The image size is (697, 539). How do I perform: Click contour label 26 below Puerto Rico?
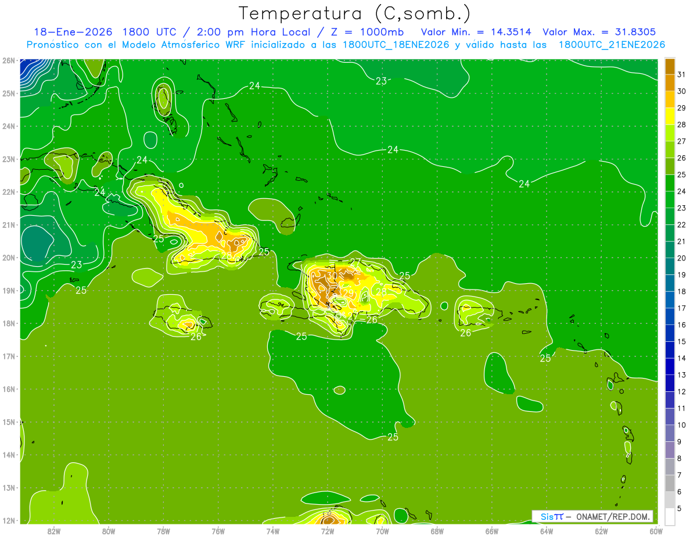point(466,333)
